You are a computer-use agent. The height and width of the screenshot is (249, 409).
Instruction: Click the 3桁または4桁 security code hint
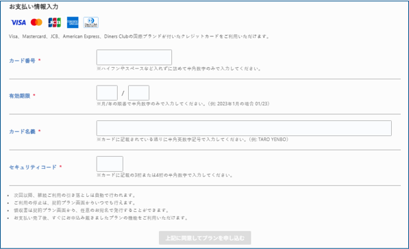164,175
